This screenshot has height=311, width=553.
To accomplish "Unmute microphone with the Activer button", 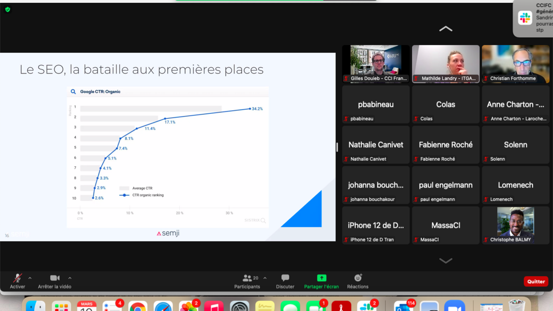I will point(18,281).
